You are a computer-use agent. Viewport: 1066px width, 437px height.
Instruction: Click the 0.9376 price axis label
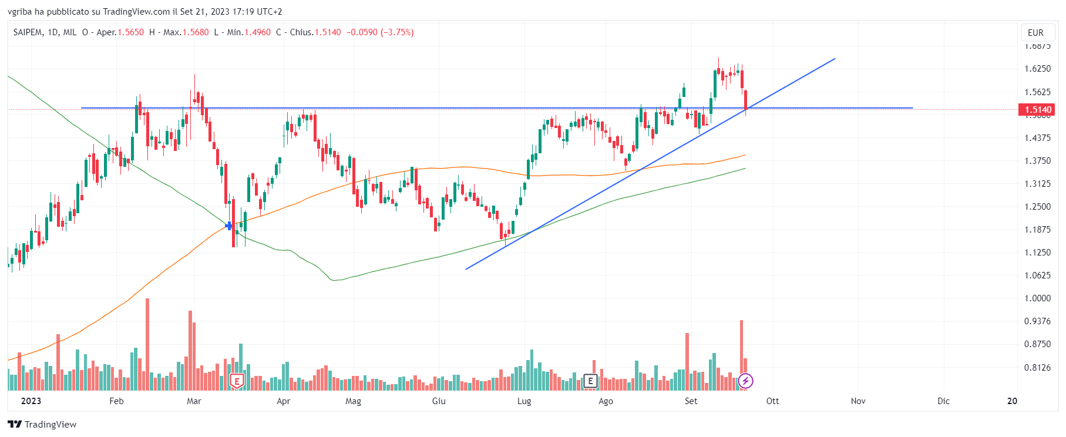[1038, 321]
